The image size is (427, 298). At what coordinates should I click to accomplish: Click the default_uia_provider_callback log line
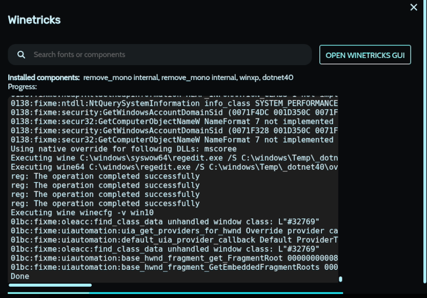pyautogui.click(x=174, y=240)
